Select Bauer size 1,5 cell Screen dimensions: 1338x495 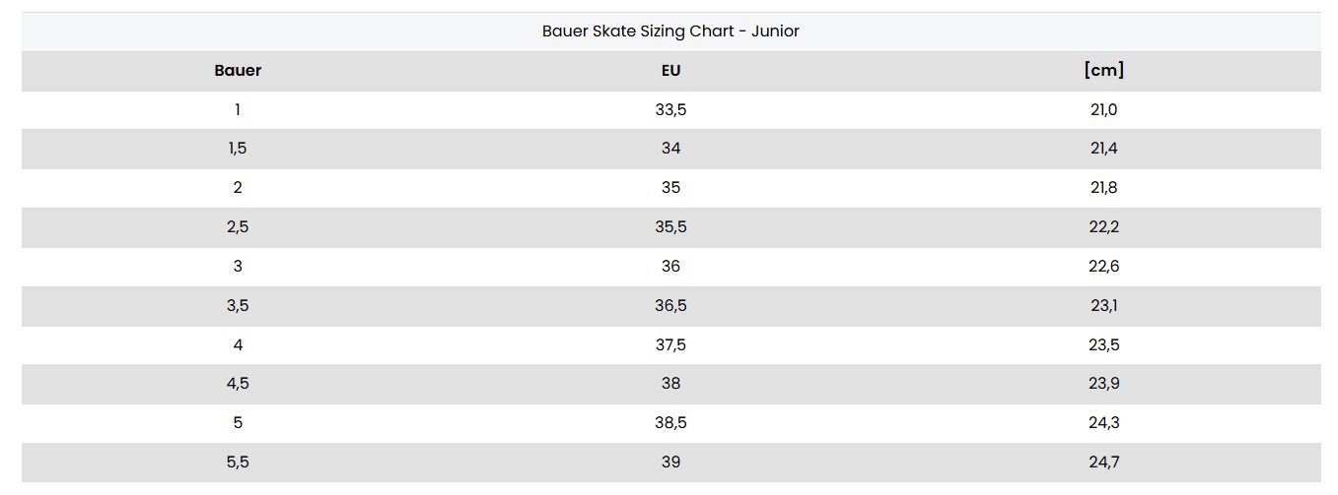[x=238, y=149]
